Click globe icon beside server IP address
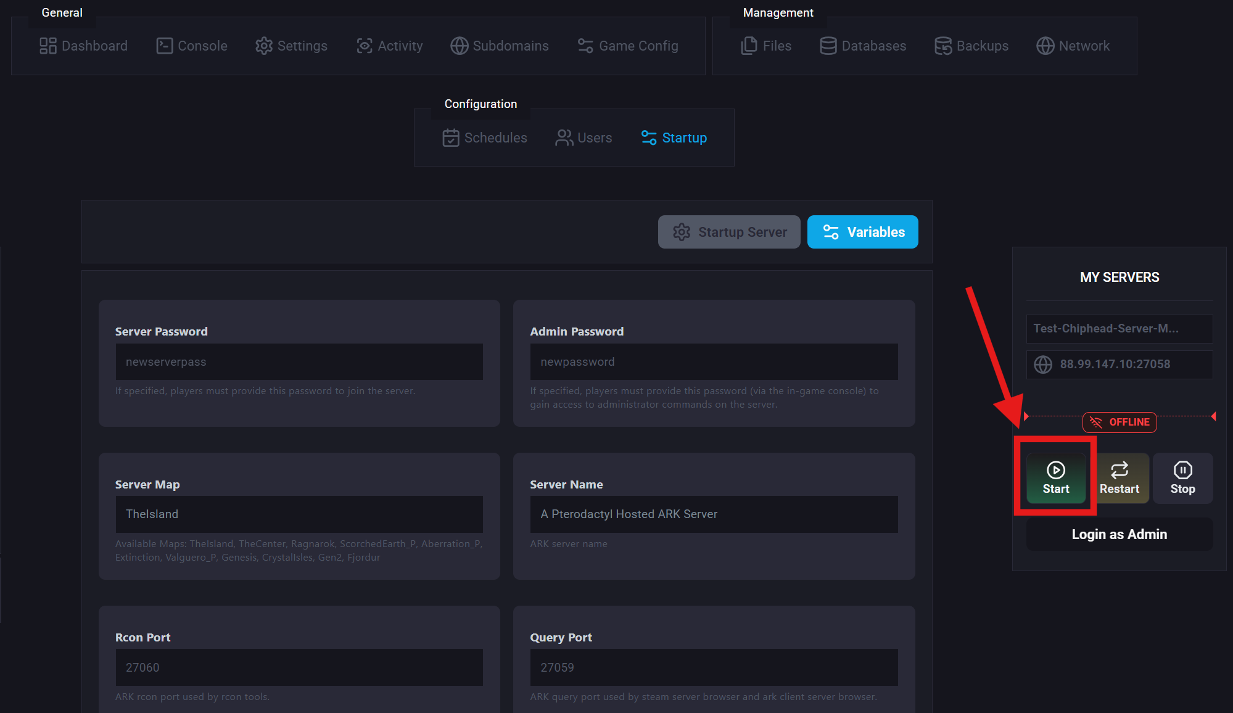The image size is (1233, 713). (x=1043, y=365)
